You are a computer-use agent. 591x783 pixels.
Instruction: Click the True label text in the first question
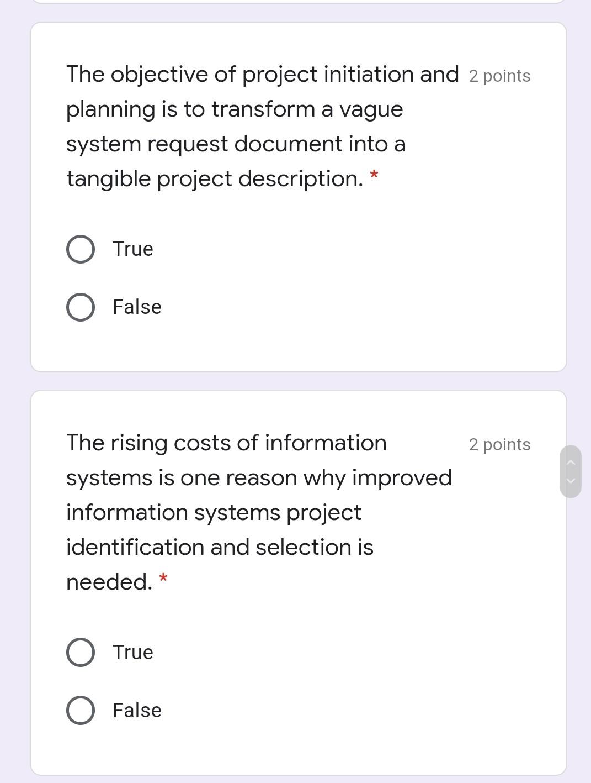132,249
